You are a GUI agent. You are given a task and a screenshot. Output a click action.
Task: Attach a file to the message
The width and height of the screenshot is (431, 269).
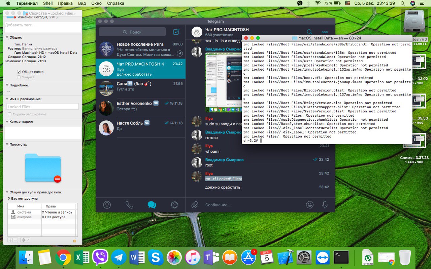(195, 204)
